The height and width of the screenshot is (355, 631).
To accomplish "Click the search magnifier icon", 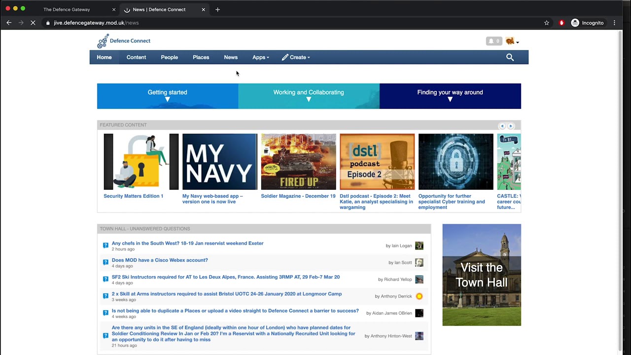I will (x=510, y=57).
